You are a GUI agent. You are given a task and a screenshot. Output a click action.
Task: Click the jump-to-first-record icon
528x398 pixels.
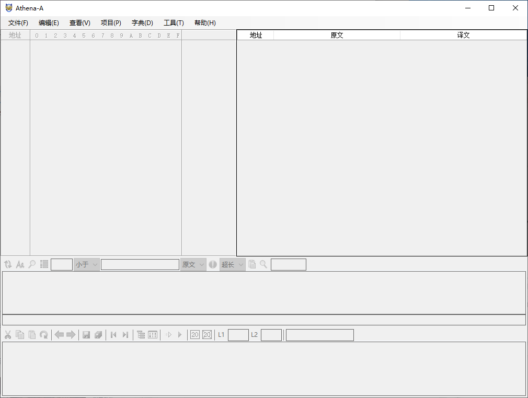113,335
